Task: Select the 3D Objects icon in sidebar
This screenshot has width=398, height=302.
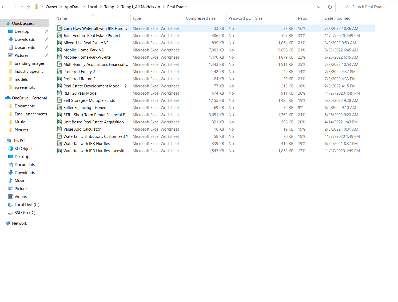Action: pos(11,149)
